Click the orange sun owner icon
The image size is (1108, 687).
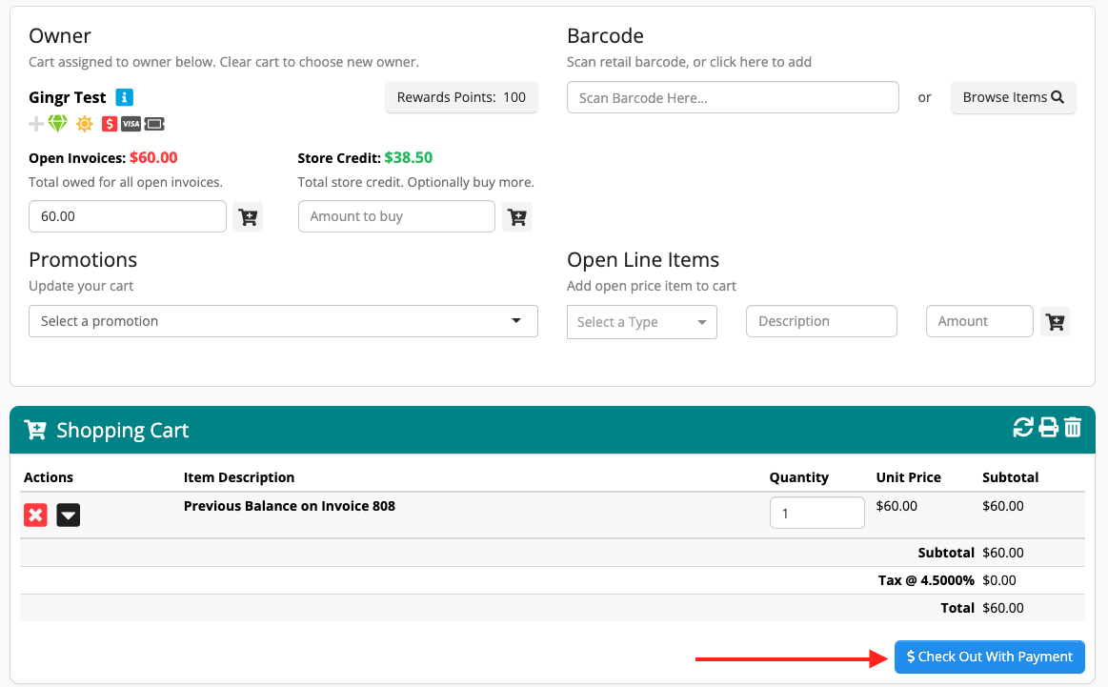(x=85, y=125)
